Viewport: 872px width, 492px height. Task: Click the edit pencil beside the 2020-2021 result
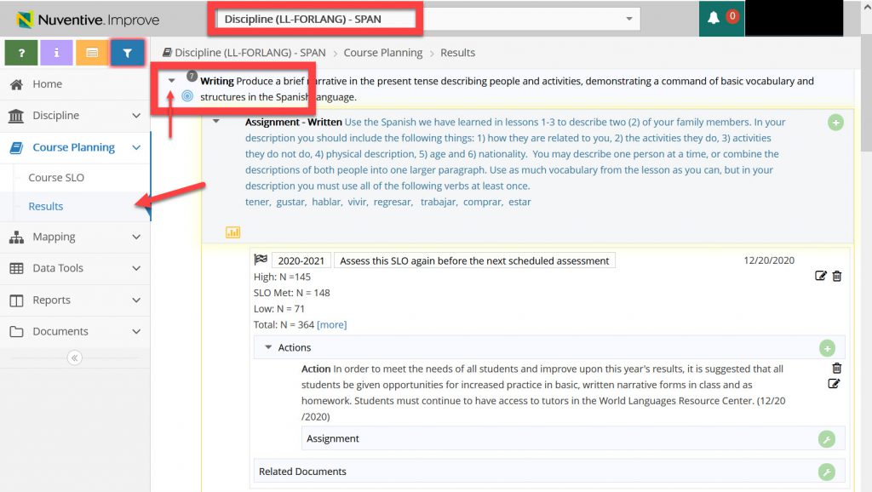(x=820, y=276)
